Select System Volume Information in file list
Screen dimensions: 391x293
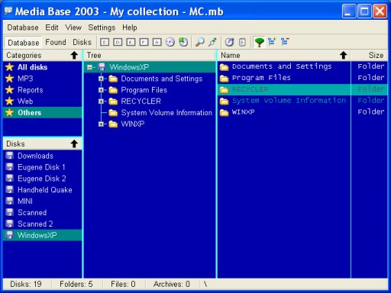point(302,101)
